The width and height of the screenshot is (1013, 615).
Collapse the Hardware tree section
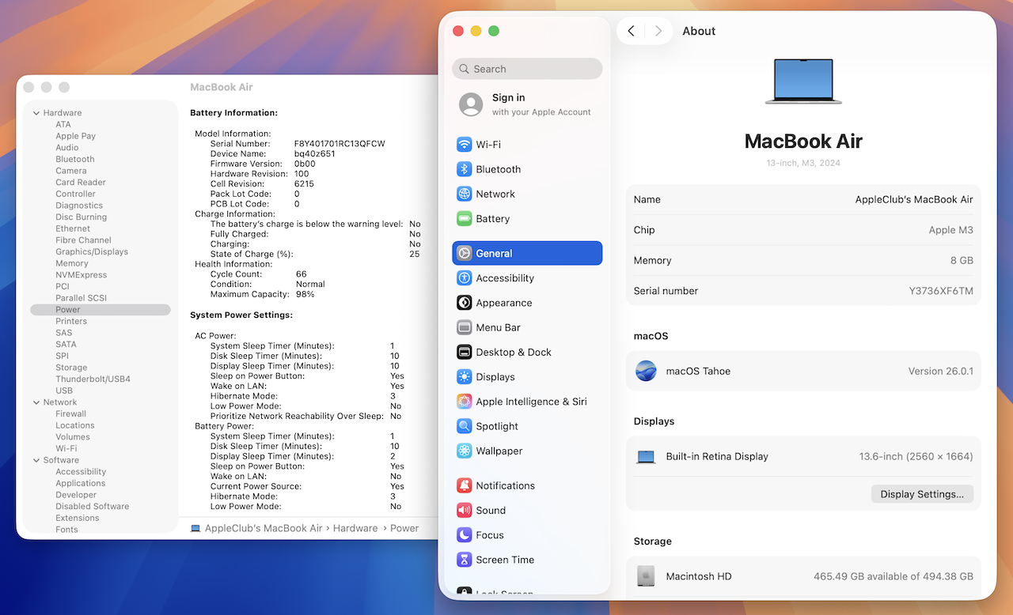coord(36,113)
